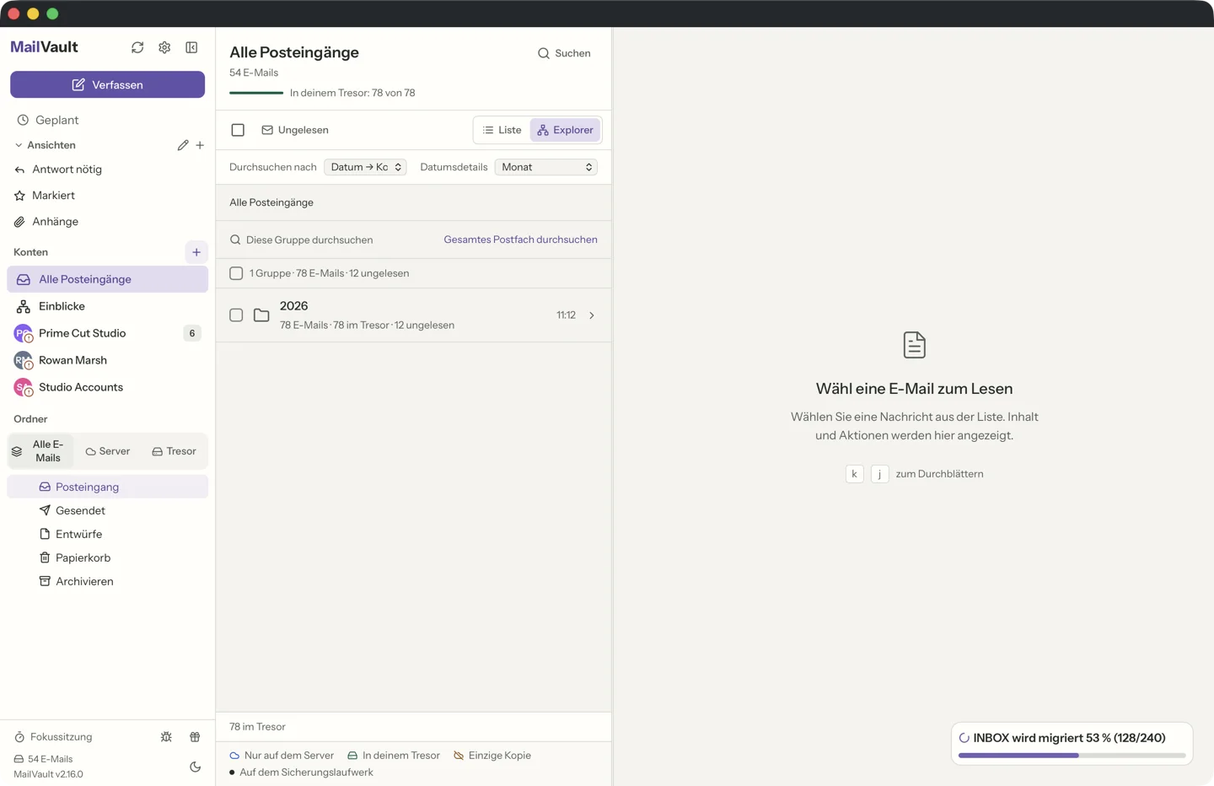Edit views with the pencil icon
Image resolution: width=1214 pixels, height=786 pixels.
[183, 145]
